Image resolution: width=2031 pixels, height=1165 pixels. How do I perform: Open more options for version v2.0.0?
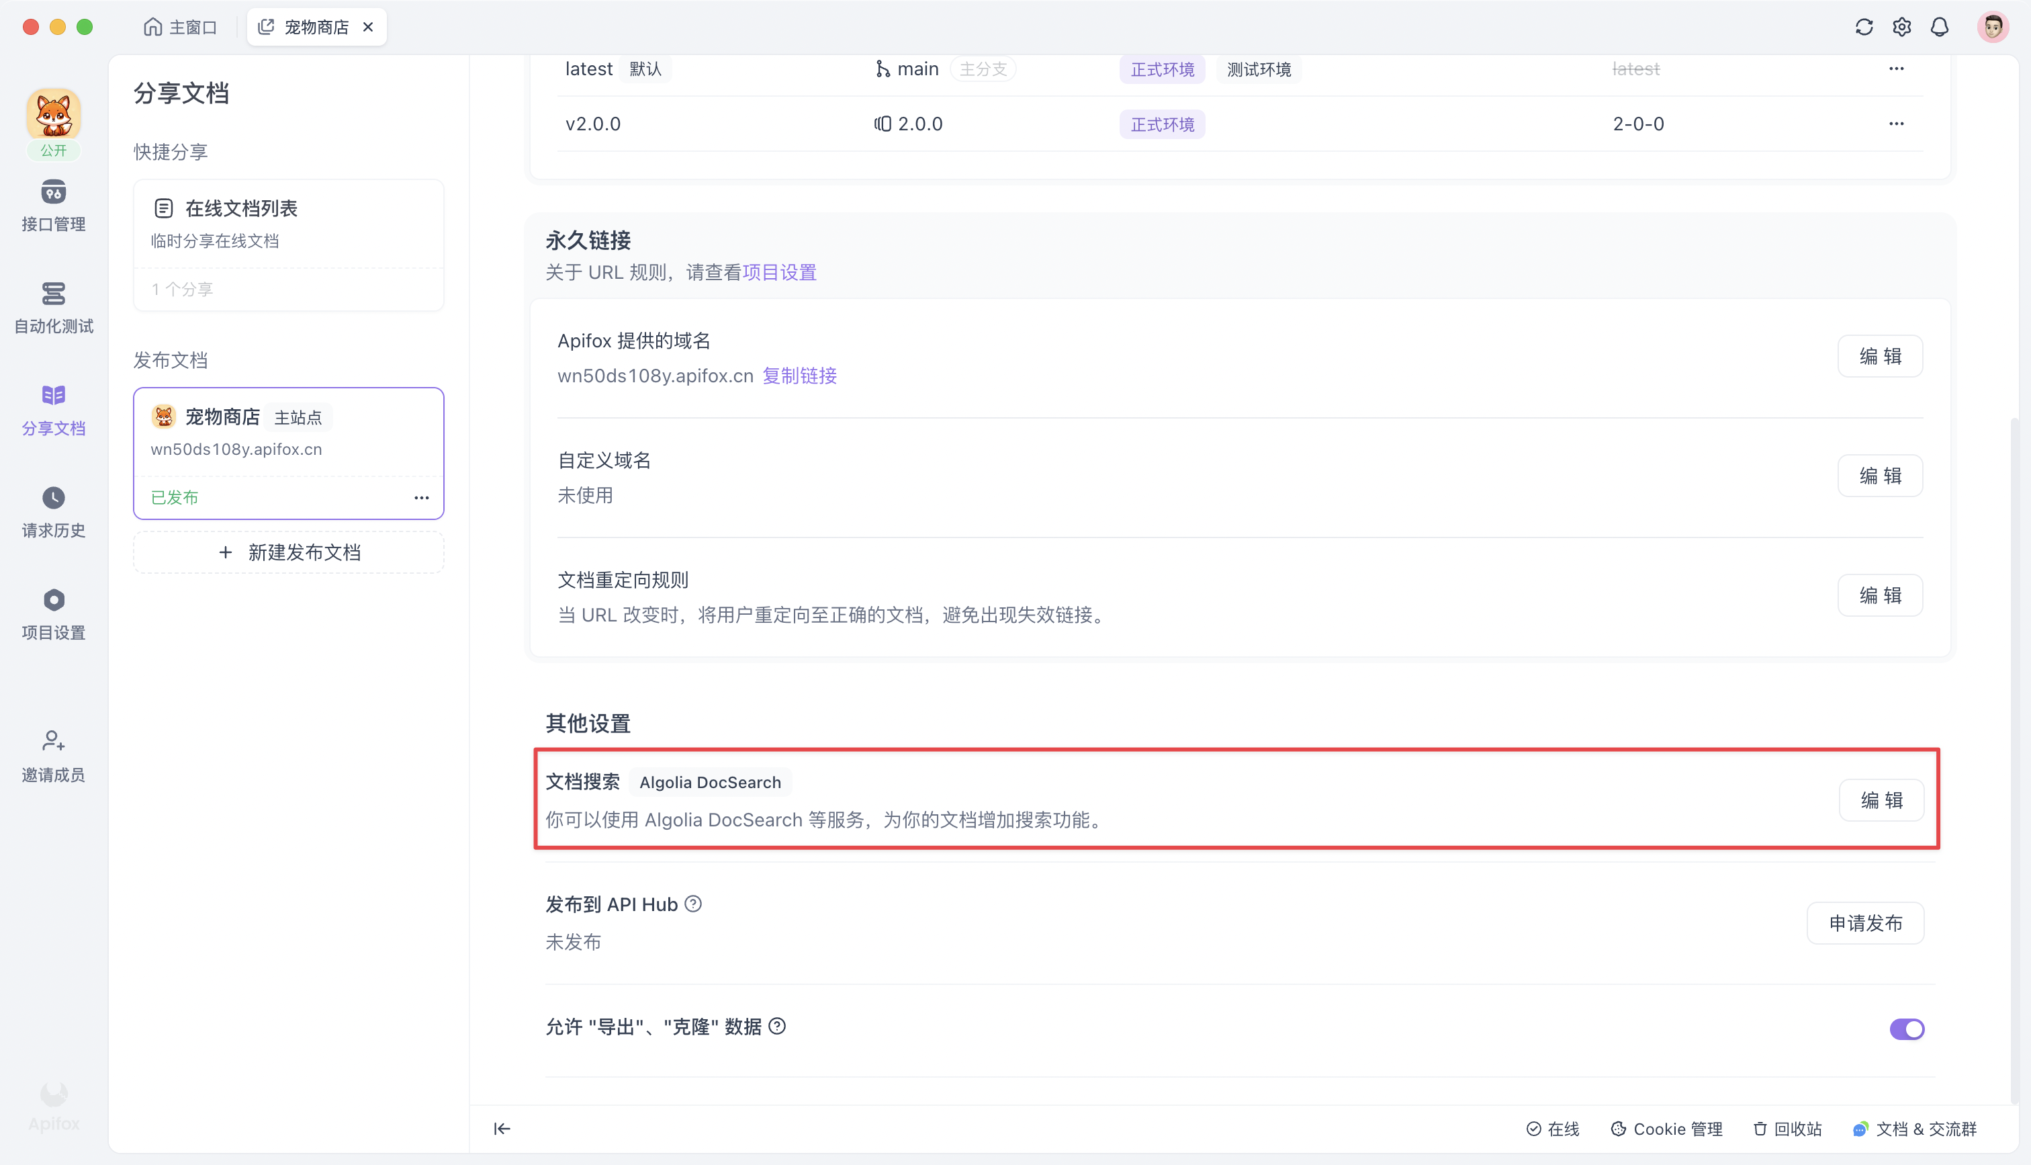1897,123
